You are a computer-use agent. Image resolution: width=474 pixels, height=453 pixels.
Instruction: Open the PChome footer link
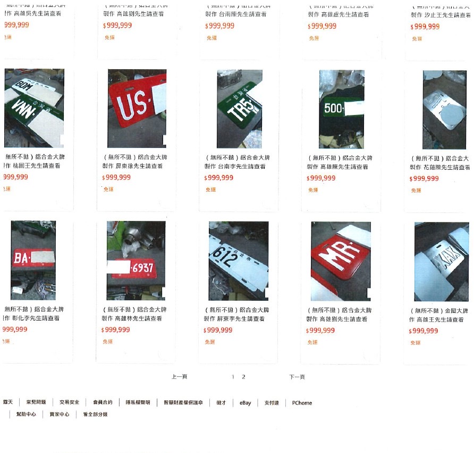[302, 403]
